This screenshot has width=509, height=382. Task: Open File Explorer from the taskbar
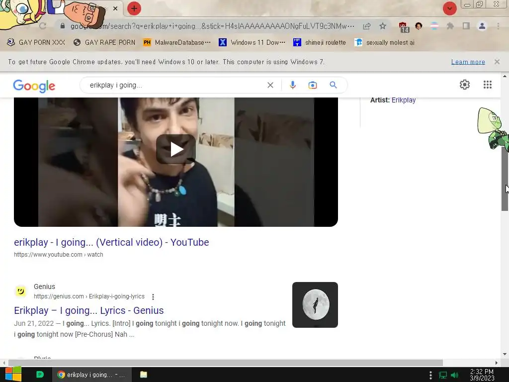click(144, 375)
